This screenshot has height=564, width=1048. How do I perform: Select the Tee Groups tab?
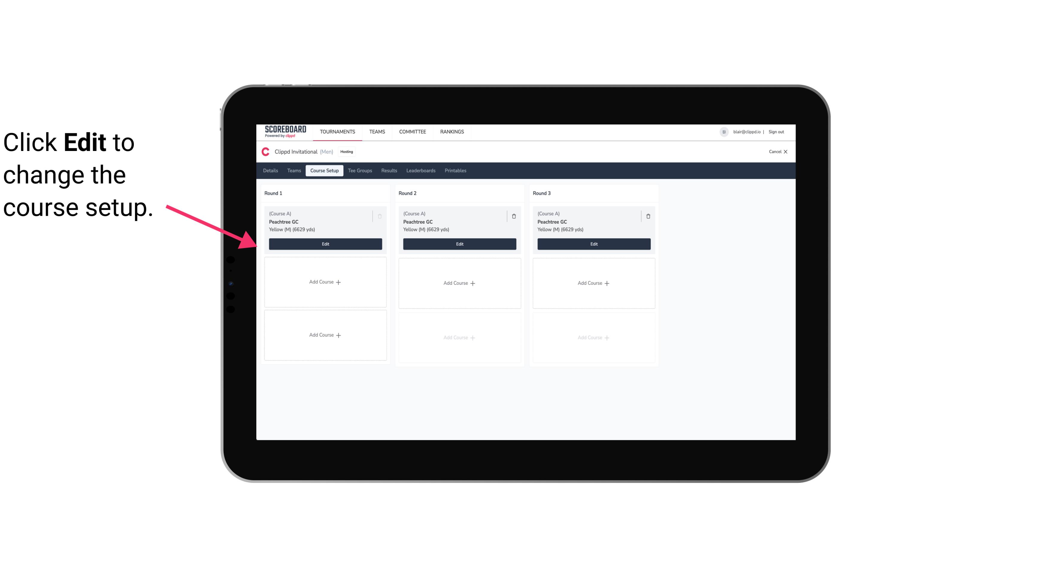[x=360, y=170]
